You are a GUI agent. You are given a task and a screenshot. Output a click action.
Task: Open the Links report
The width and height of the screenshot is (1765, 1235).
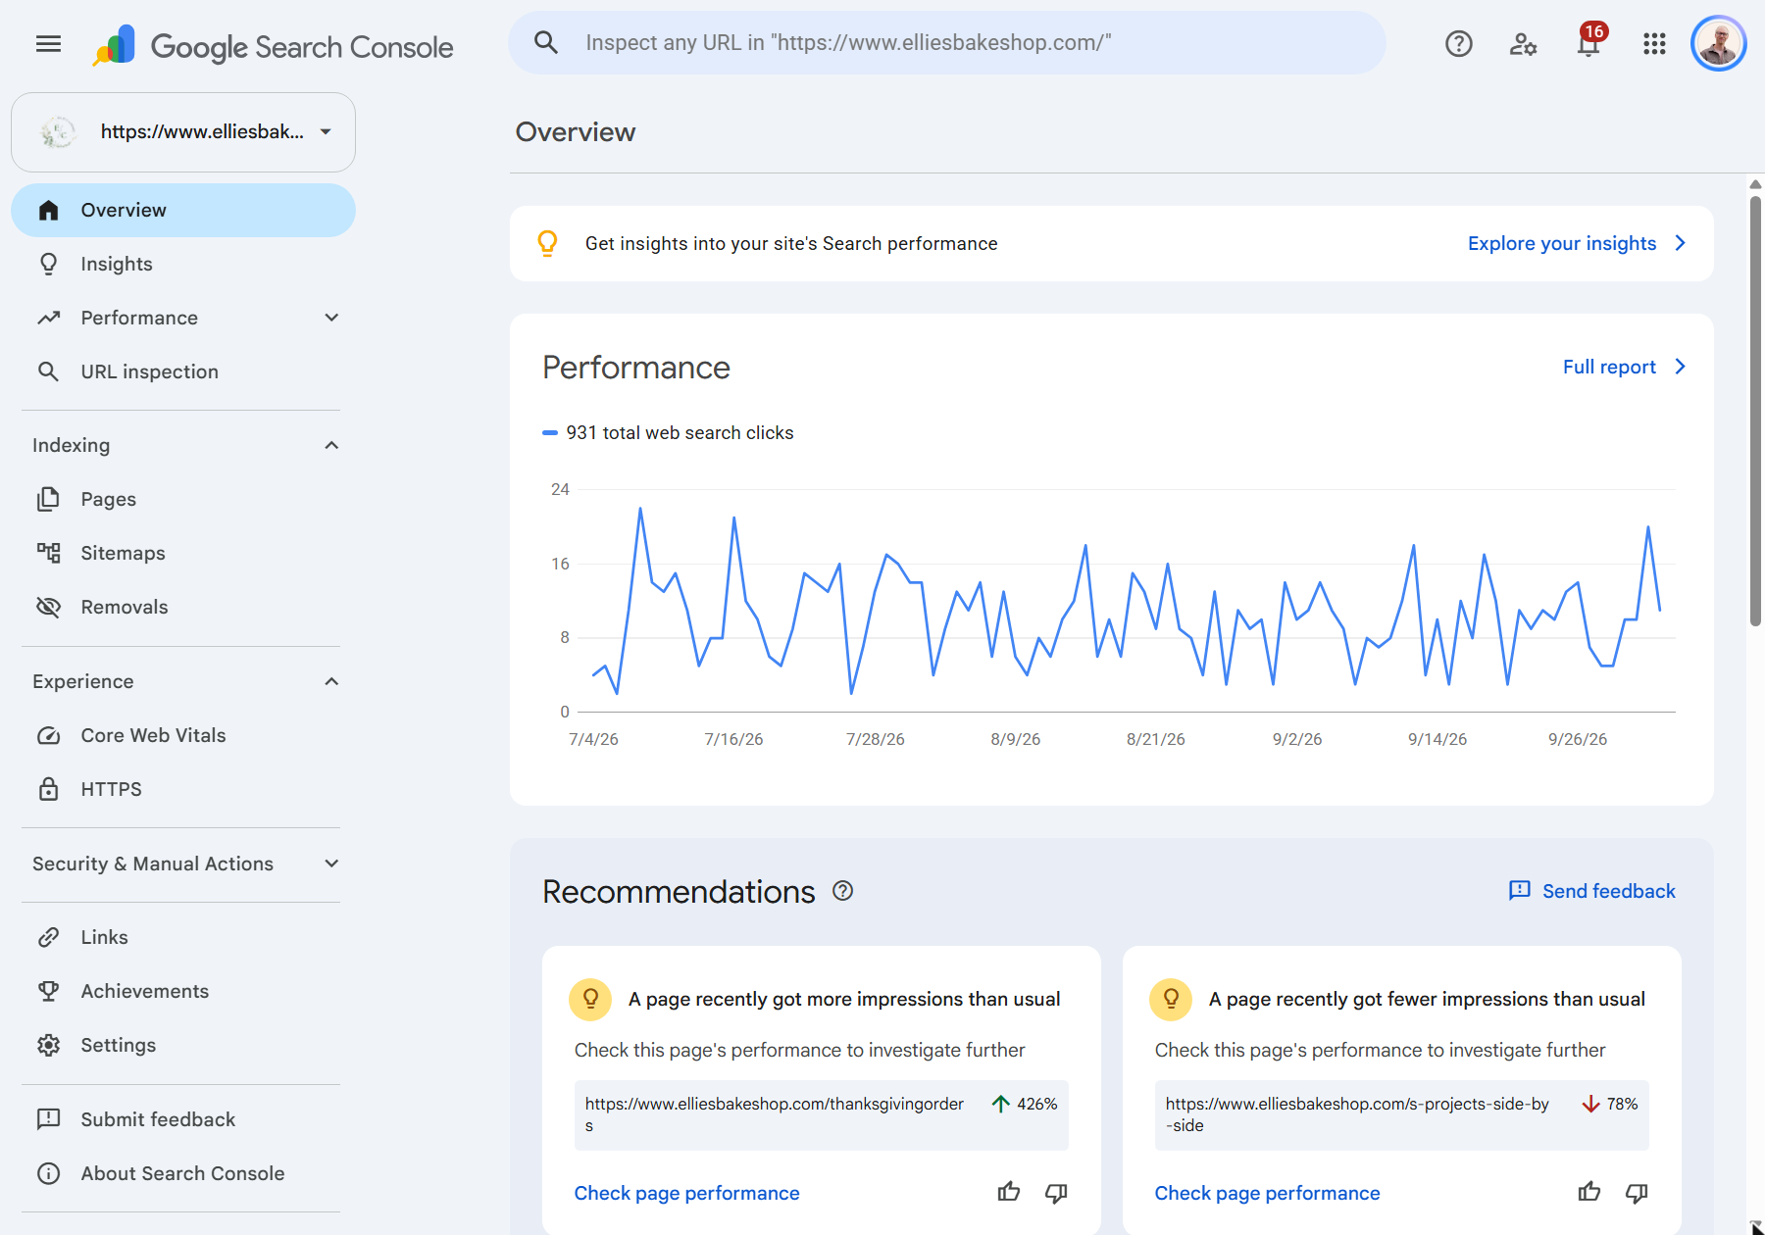click(182, 937)
